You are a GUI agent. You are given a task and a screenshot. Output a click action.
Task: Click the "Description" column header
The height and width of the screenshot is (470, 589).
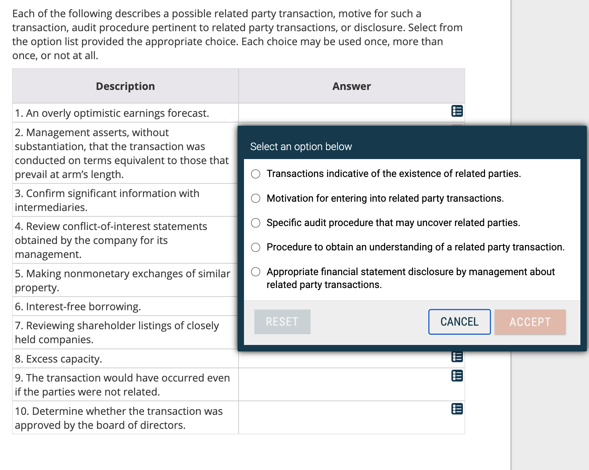click(125, 86)
